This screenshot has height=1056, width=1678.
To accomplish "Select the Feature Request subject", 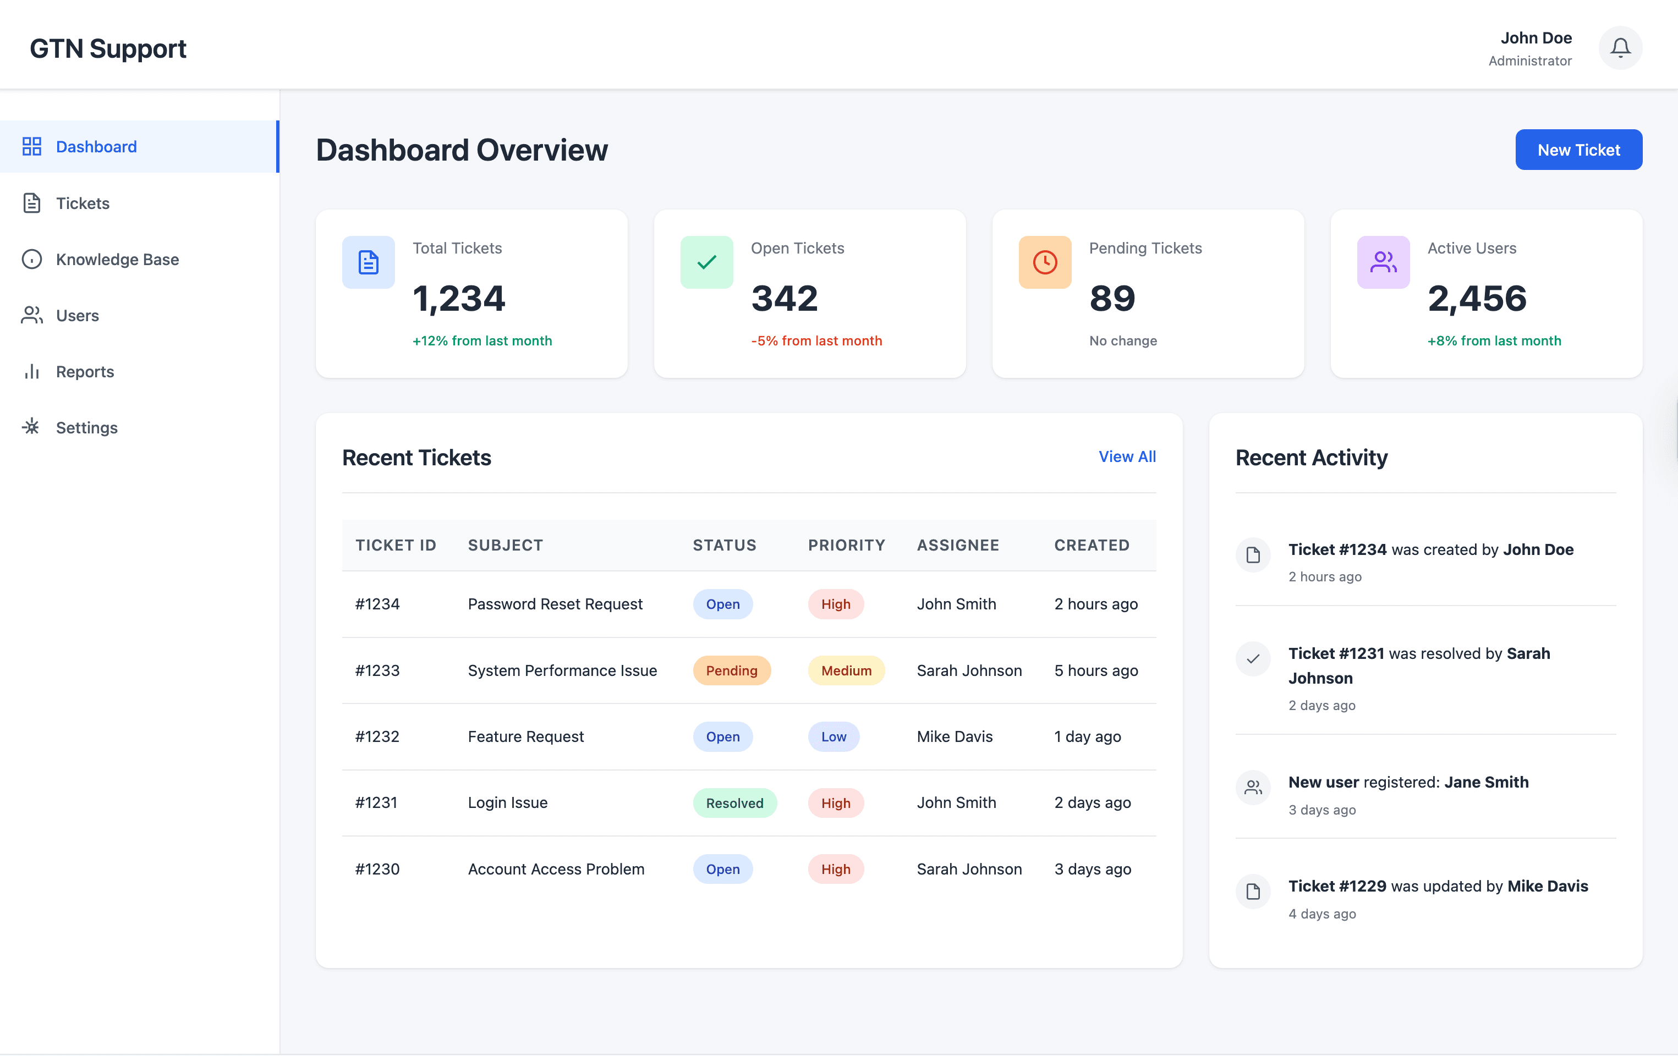I will coord(525,736).
